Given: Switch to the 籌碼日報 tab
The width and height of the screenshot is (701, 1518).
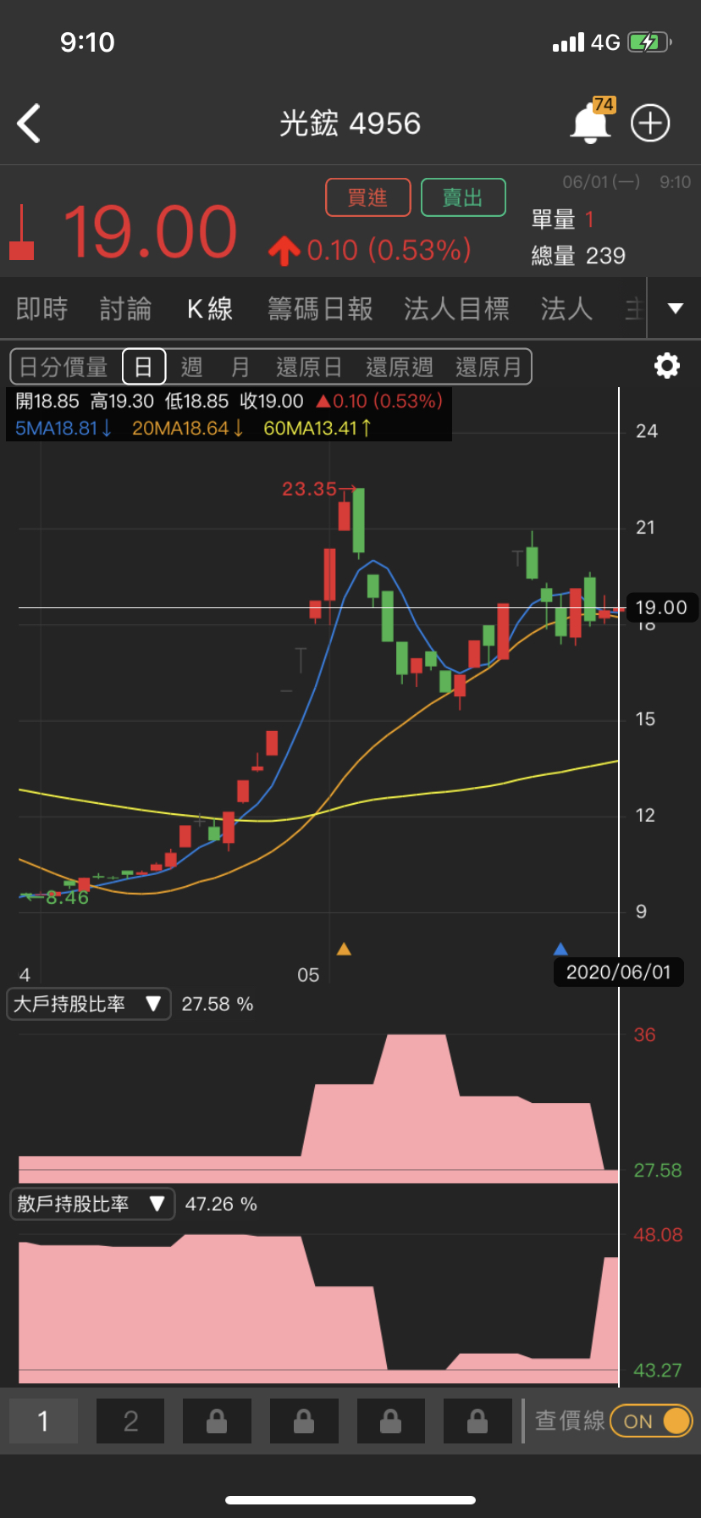Looking at the screenshot, I should pyautogui.click(x=320, y=309).
